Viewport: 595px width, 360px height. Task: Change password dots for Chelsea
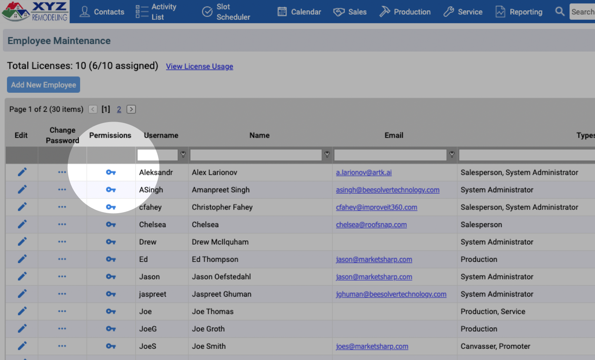point(62,224)
